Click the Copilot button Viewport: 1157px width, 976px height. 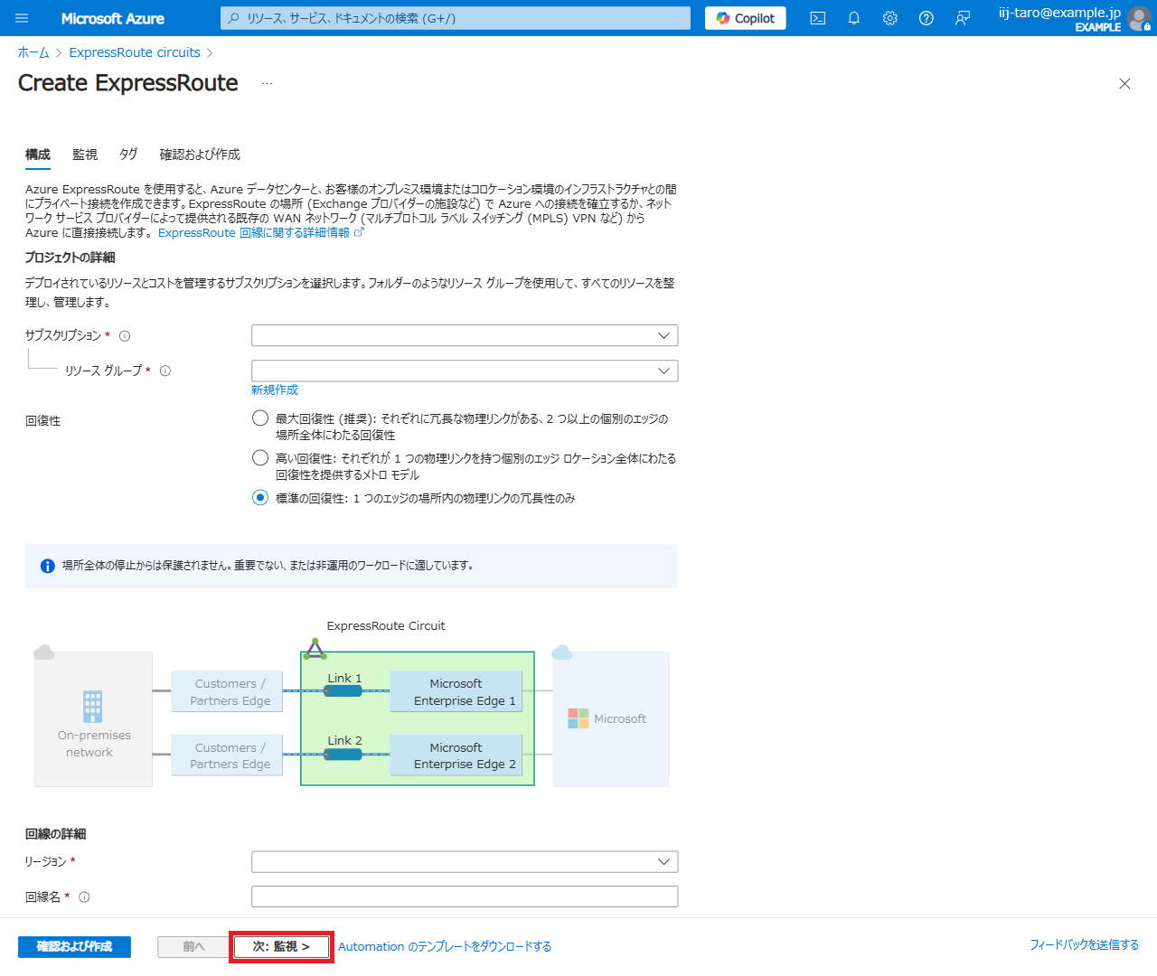pyautogui.click(x=746, y=18)
